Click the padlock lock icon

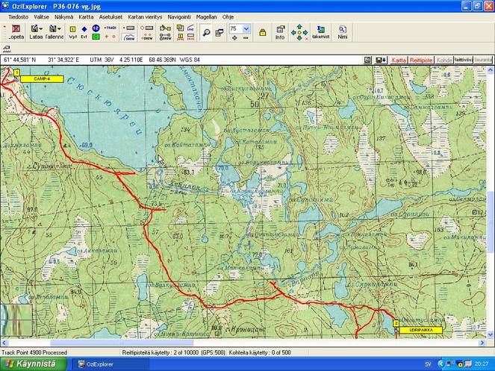(x=264, y=31)
